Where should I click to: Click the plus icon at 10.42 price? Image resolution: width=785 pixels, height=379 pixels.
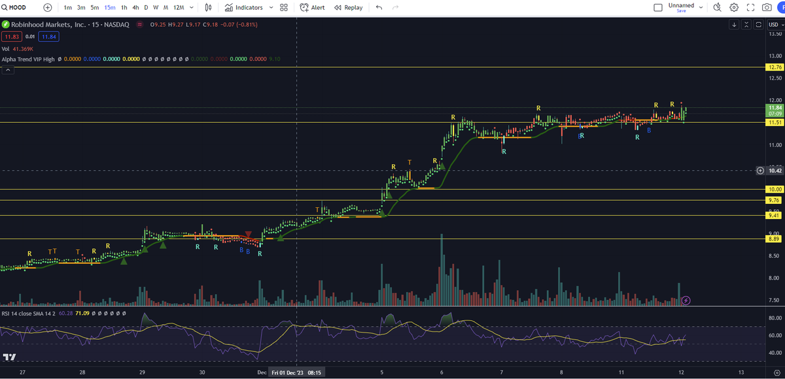pos(760,170)
